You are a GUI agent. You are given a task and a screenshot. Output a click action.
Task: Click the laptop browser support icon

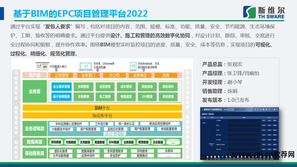(x=86, y=66)
